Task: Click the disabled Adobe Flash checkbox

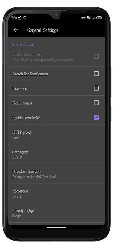Action: [x=96, y=56]
